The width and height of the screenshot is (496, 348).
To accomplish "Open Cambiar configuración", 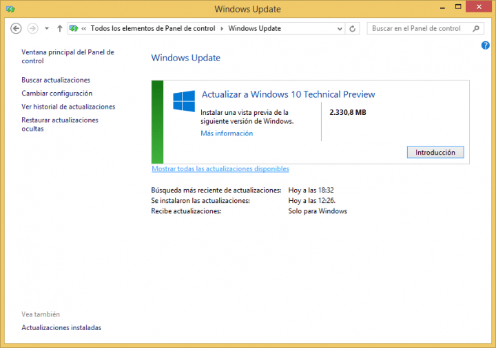I will (x=57, y=93).
